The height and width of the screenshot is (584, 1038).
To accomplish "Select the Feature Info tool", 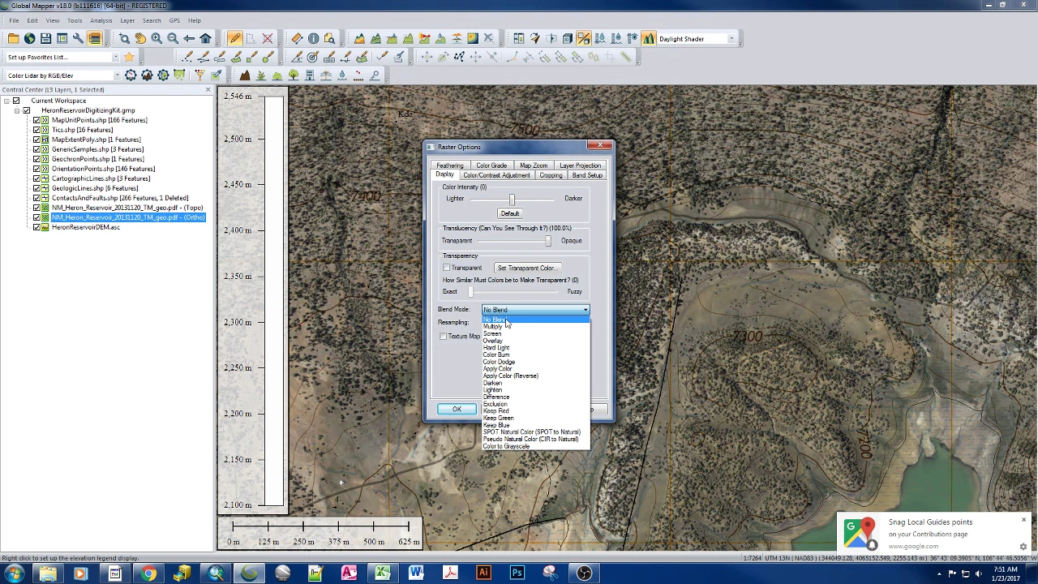I will coord(313,39).
